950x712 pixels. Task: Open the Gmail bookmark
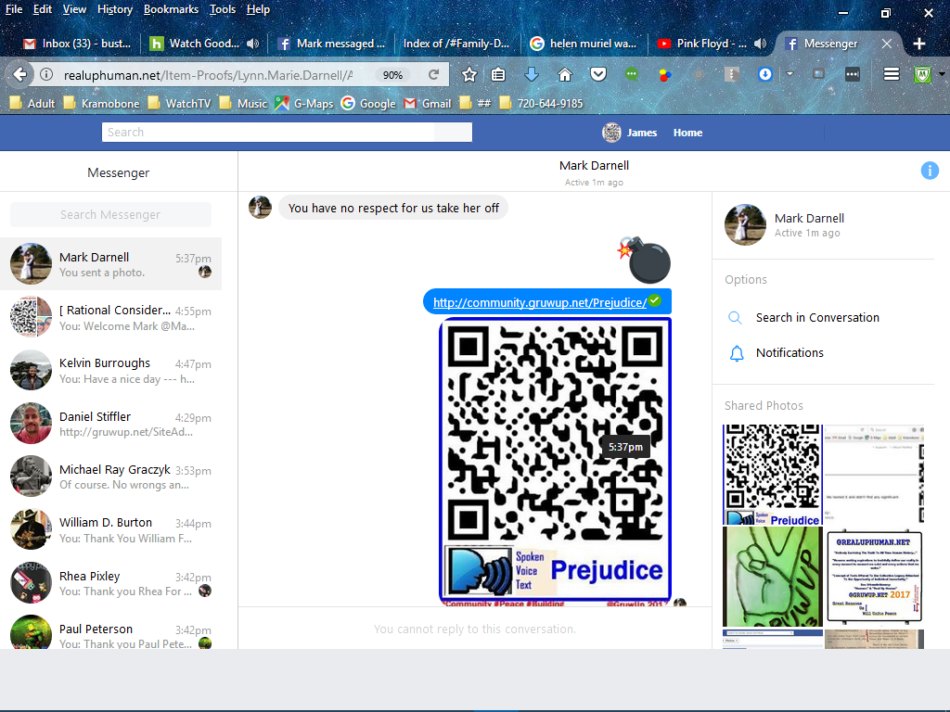(428, 104)
